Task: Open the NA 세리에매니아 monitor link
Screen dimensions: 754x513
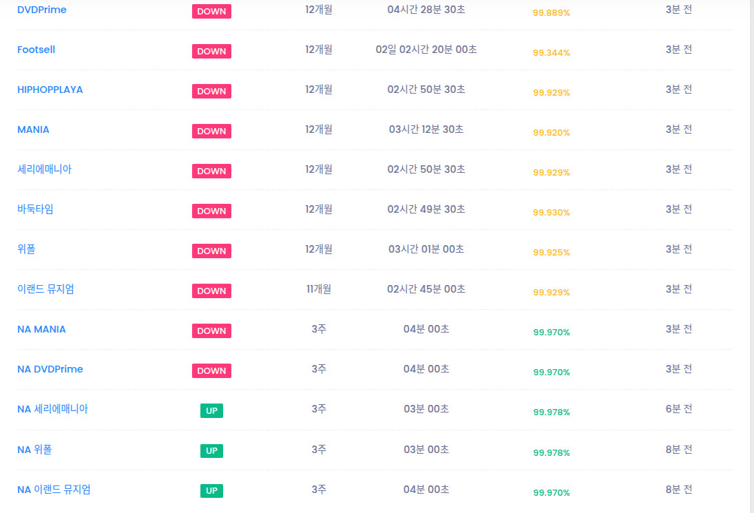Action: point(52,409)
